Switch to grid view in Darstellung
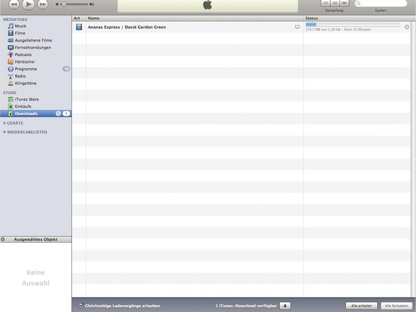Viewport: 416px width, 312px height. pyautogui.click(x=335, y=3)
